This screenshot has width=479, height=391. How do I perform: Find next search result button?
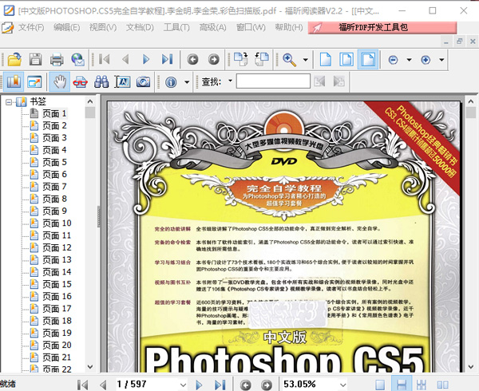coord(339,81)
